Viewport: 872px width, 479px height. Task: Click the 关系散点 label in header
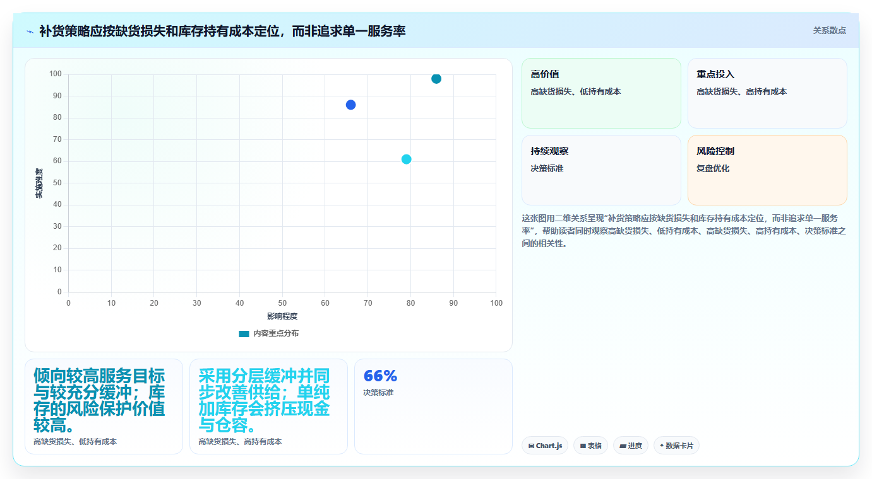click(829, 30)
